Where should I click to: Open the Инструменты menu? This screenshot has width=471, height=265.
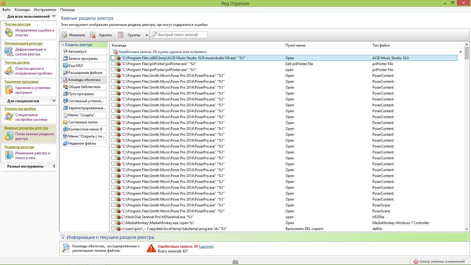tap(45, 10)
